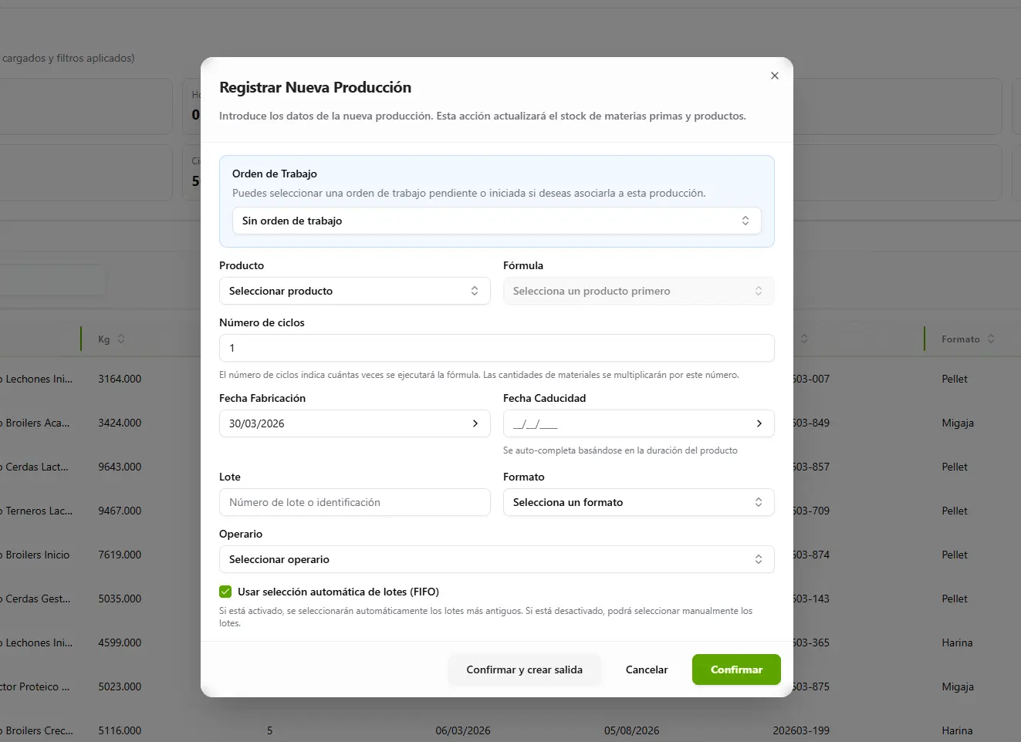The width and height of the screenshot is (1021, 742).
Task: Open Fecha Caducidad date picker arrow
Action: 759,423
